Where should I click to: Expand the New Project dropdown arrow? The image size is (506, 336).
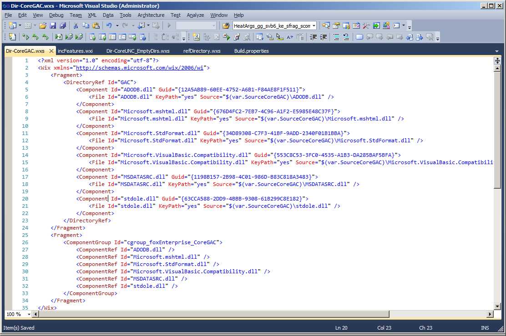20,25
